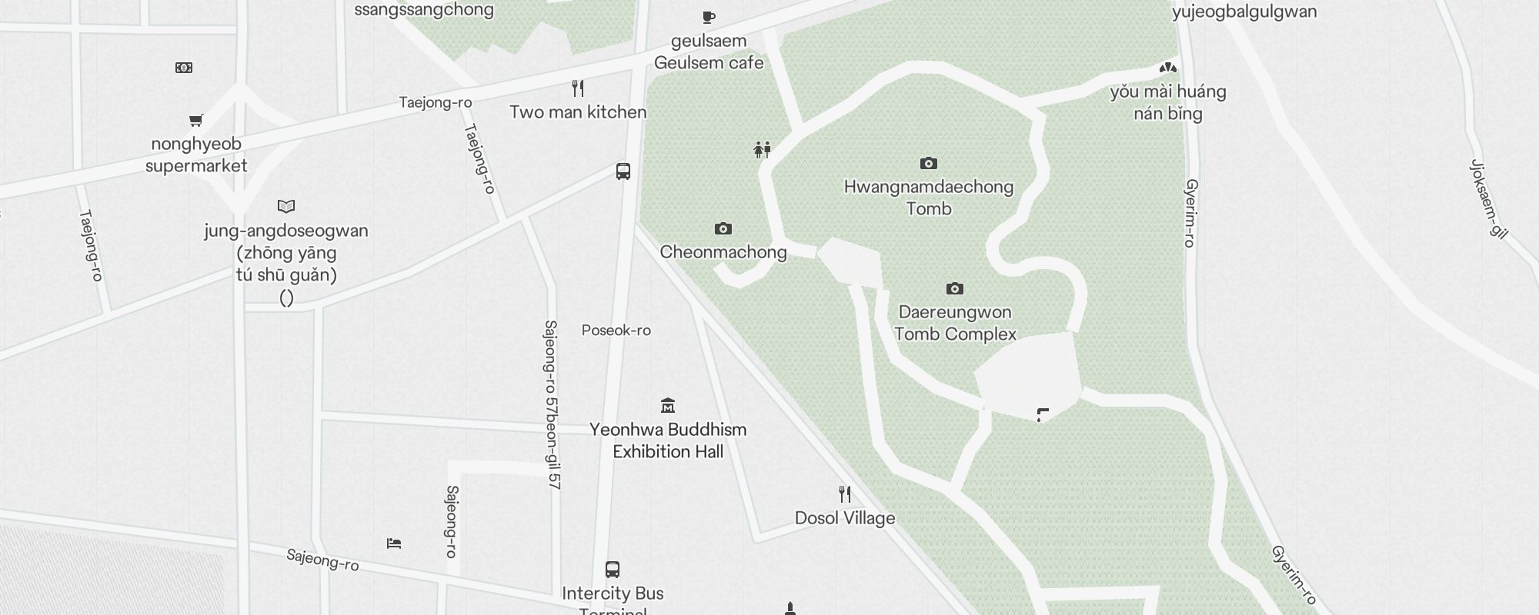The height and width of the screenshot is (615, 1539).
Task: Select the Two man kitchen restaurant icon
Action: 578,88
